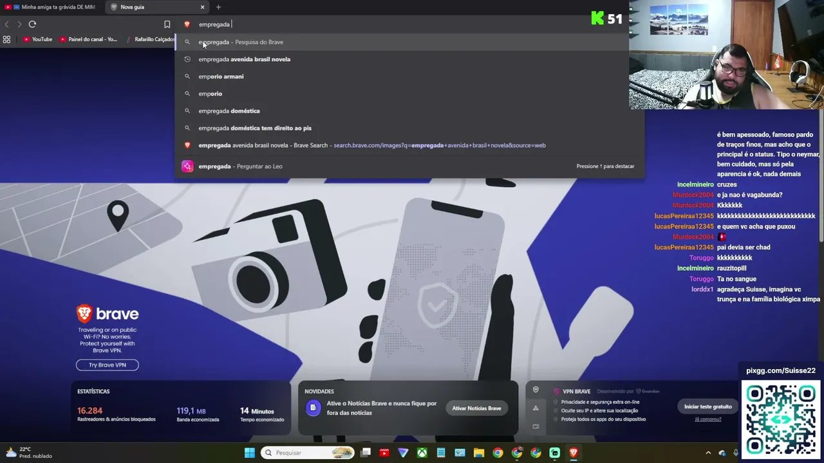Open the purple triangle app on the taskbar
Image resolution: width=824 pixels, height=463 pixels.
tap(403, 453)
